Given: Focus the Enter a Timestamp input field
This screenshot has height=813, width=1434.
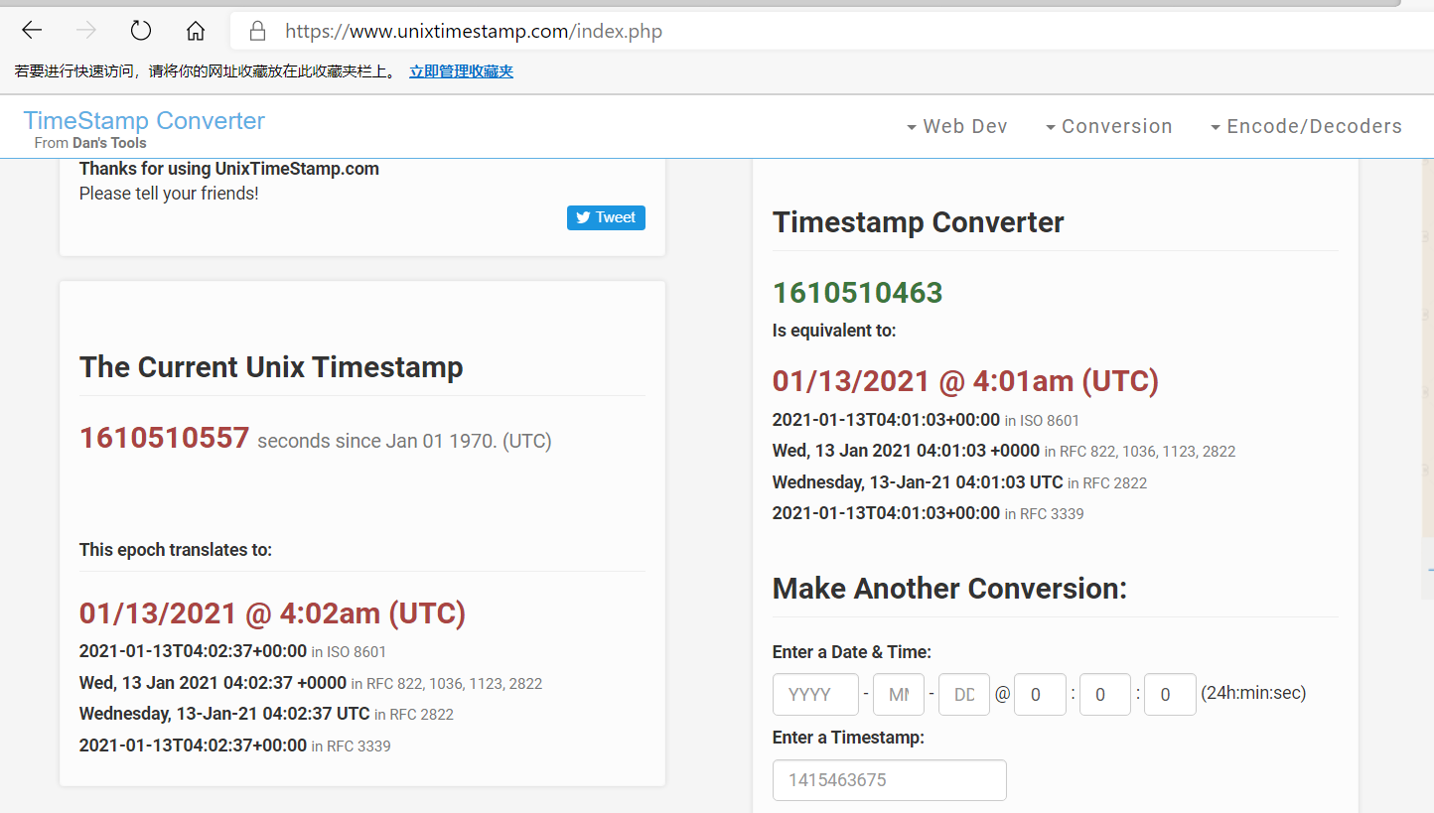Looking at the screenshot, I should 890,780.
